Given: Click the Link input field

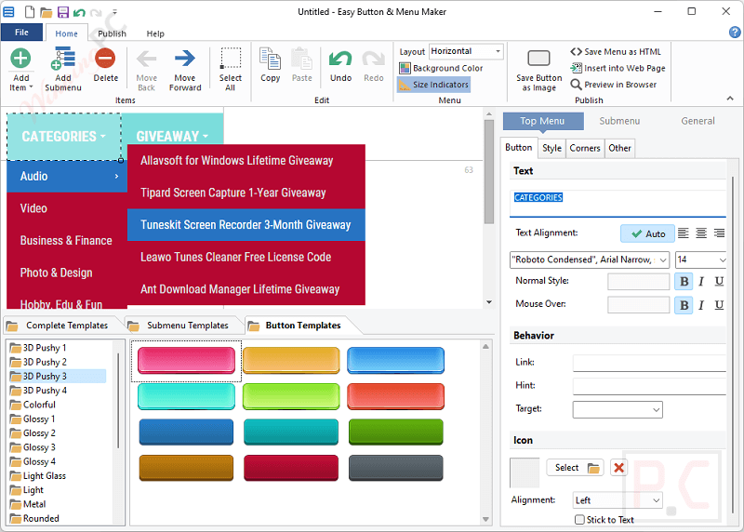Looking at the screenshot, I should tap(649, 363).
